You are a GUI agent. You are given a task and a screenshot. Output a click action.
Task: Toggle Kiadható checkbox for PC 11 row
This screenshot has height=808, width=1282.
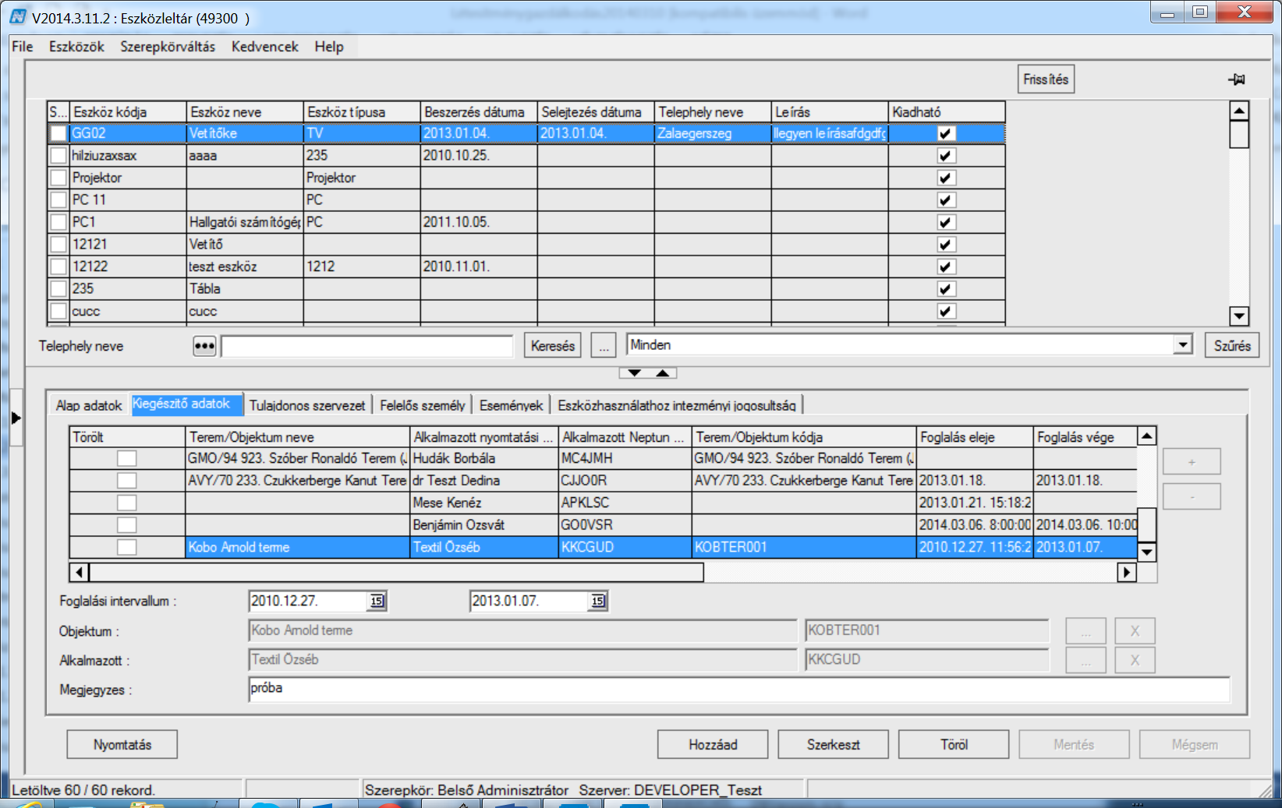(946, 200)
